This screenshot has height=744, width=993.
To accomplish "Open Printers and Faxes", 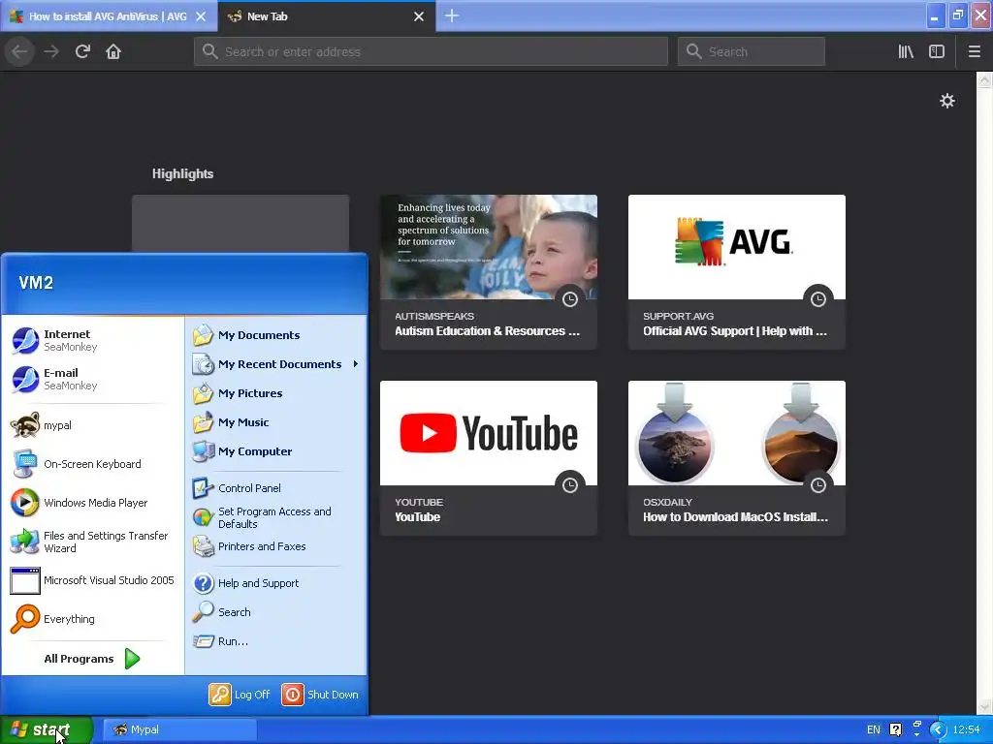I will (275, 546).
